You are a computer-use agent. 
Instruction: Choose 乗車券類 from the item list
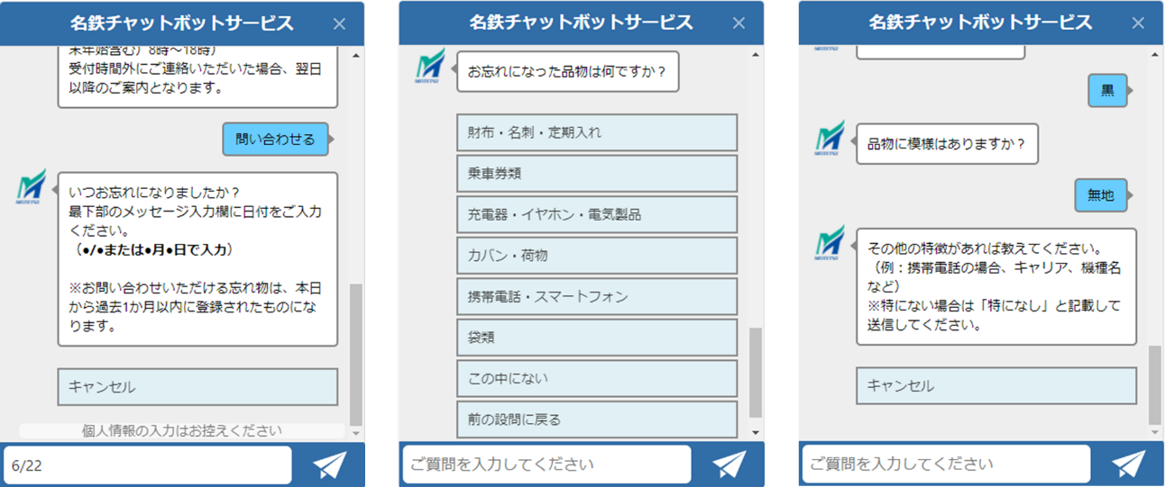(597, 174)
